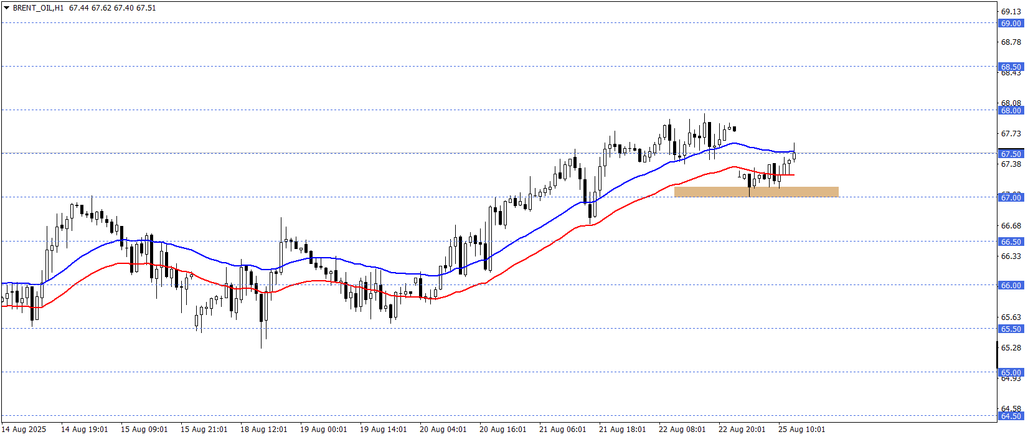The width and height of the screenshot is (1028, 437).
Task: Click the 20 Aug 16:01 time label
Action: pos(502,430)
